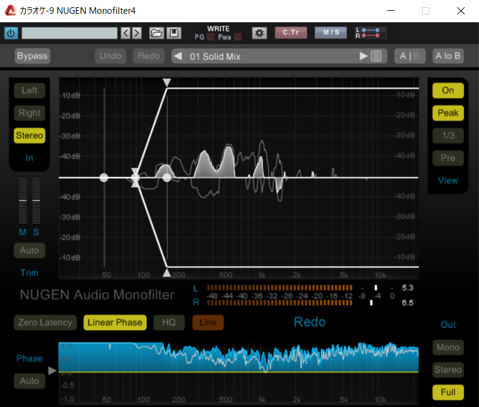The height and width of the screenshot is (407, 479).
Task: Click the C.Tr button
Action: click(291, 32)
